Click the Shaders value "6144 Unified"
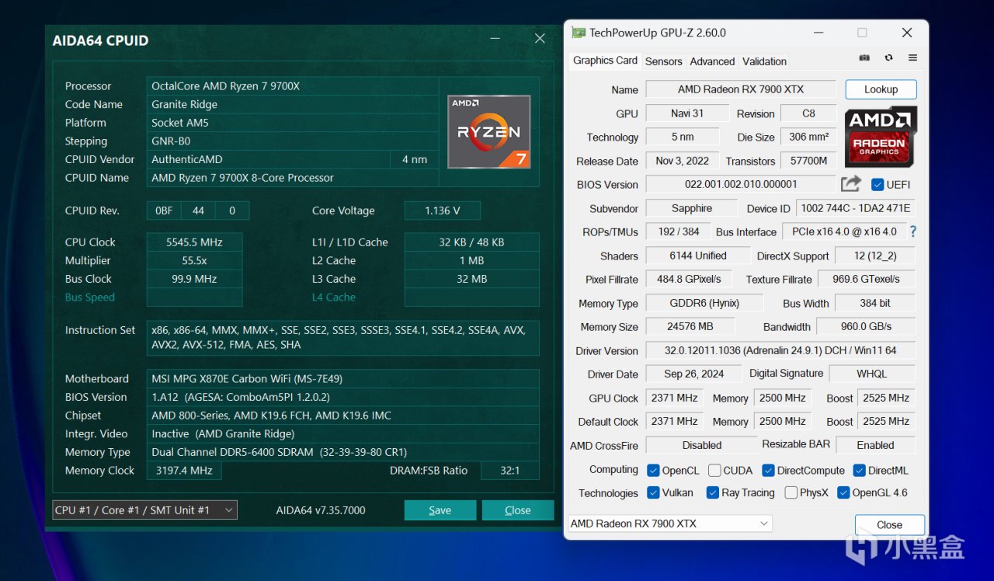The image size is (994, 581). [697, 256]
